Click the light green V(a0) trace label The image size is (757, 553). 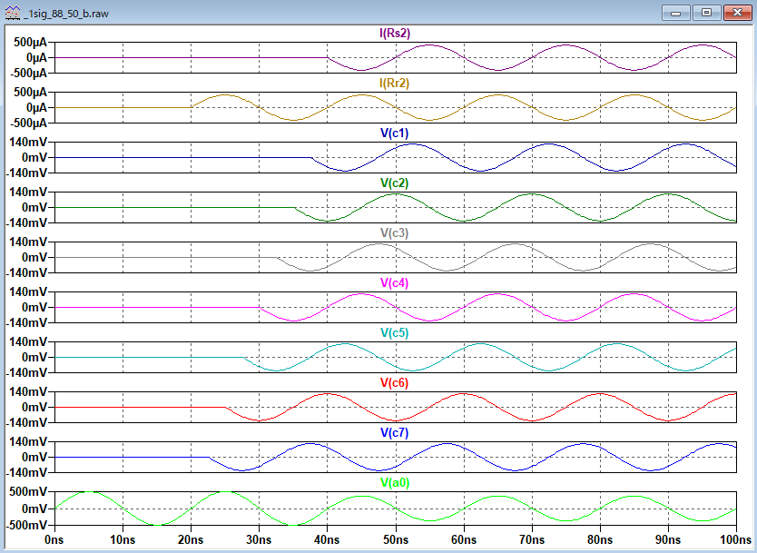coord(394,482)
